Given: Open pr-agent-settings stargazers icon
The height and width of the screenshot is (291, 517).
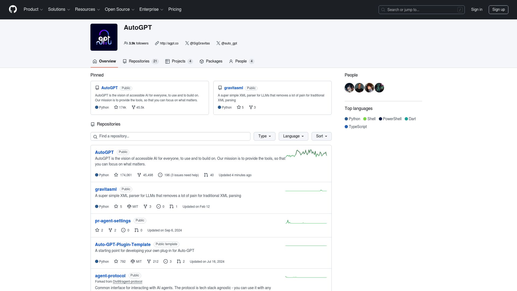Looking at the screenshot, I should pos(97,230).
